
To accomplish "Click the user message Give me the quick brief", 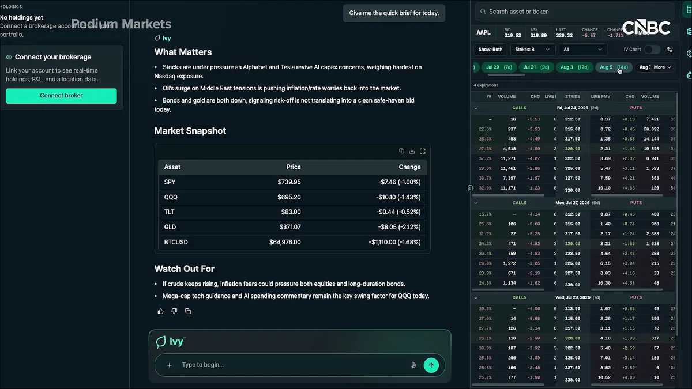I will coord(394,13).
